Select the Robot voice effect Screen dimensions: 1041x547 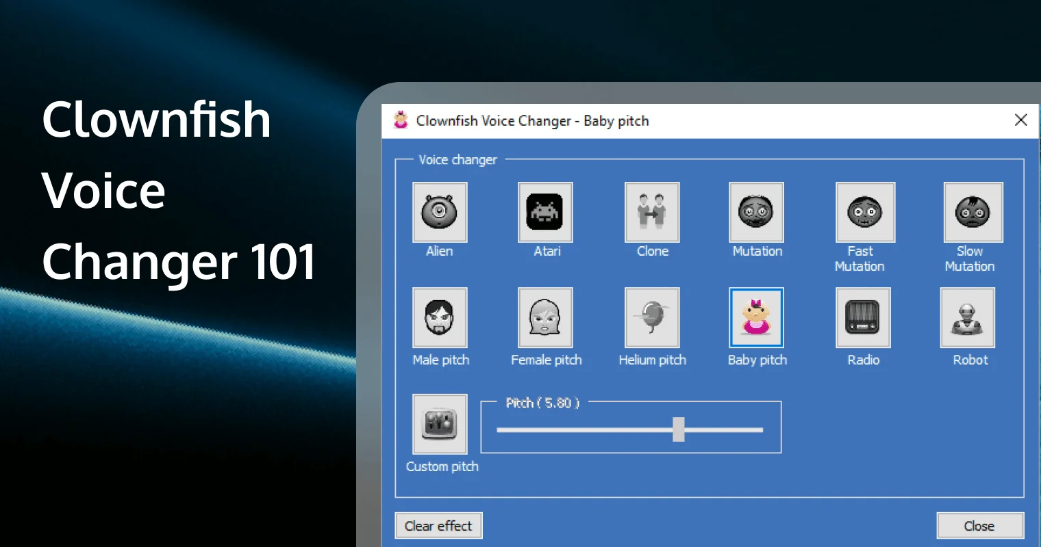point(968,318)
